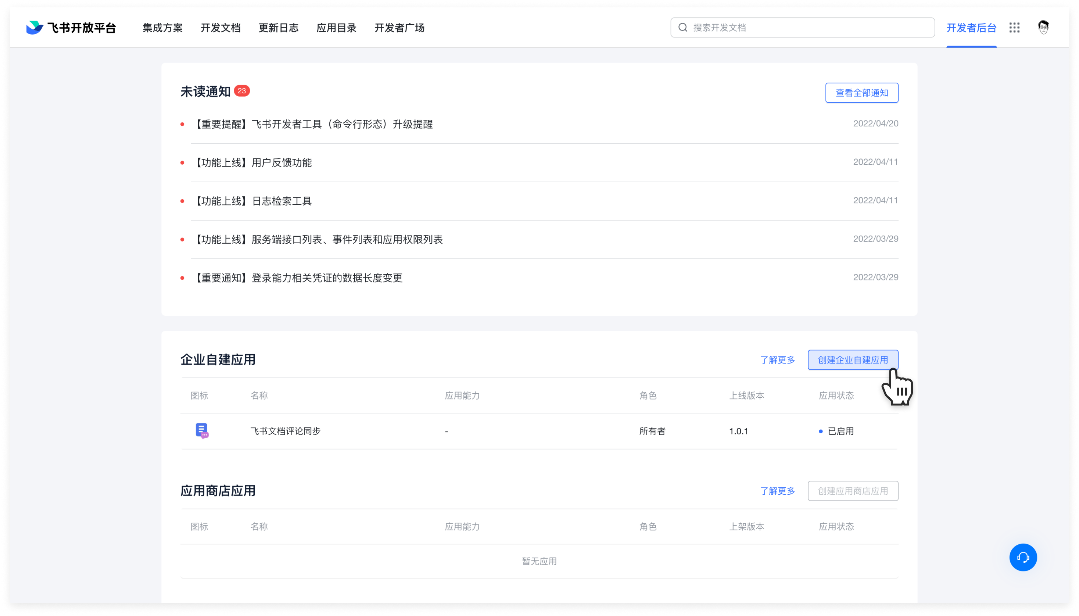This screenshot has height=616, width=1079.
Task: Open the customer support headset button
Action: pyautogui.click(x=1023, y=557)
